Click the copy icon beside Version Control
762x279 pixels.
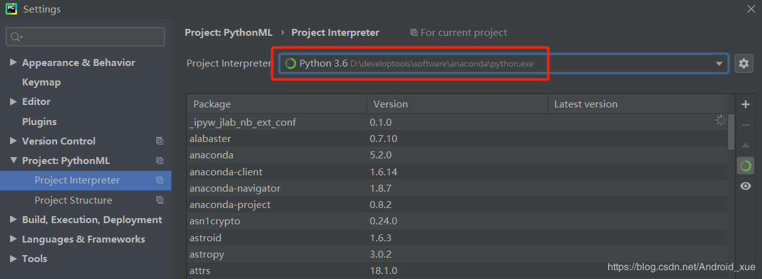point(159,141)
